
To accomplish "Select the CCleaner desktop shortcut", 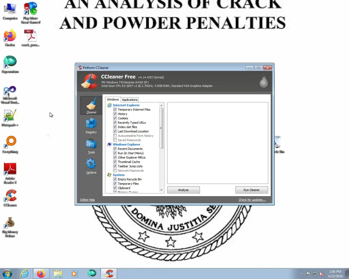I will coord(10,198).
